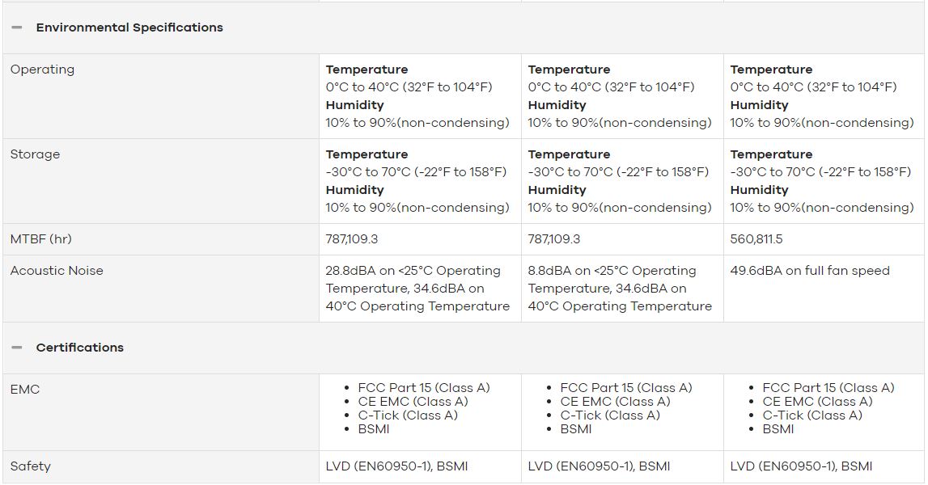The image size is (928, 485).
Task: Click the Certifications heading text
Action: tap(79, 348)
